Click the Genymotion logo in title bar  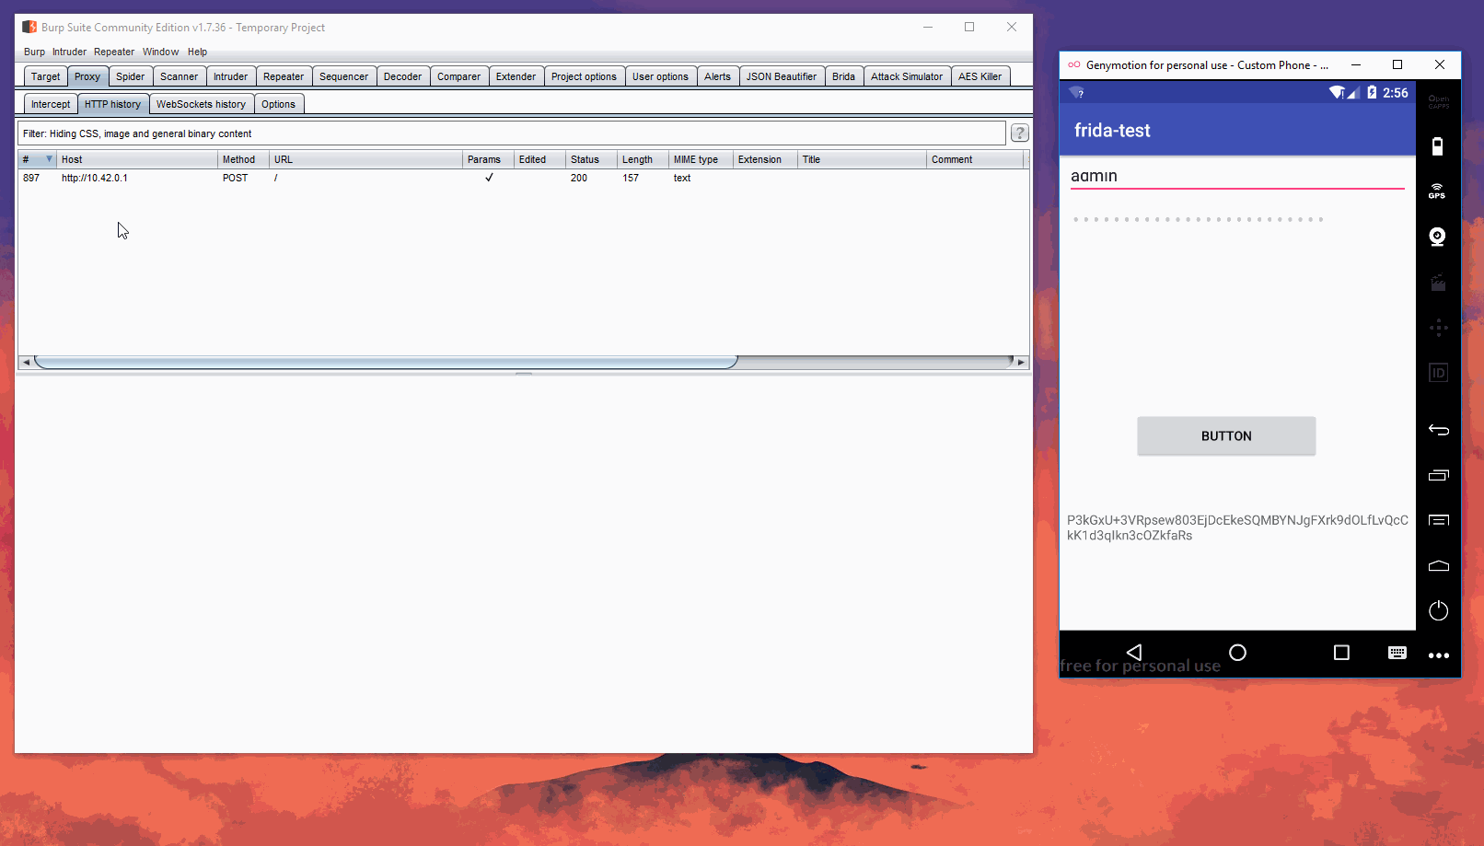pos(1073,64)
